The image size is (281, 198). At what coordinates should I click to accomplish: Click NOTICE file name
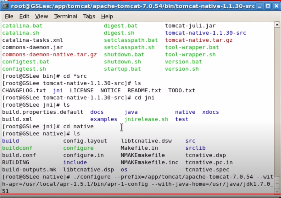pos(111,90)
